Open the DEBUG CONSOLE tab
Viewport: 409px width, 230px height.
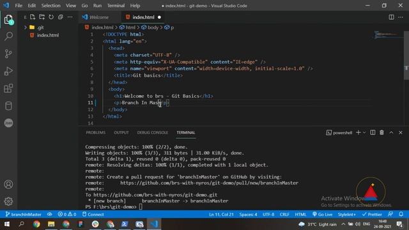(x=153, y=132)
